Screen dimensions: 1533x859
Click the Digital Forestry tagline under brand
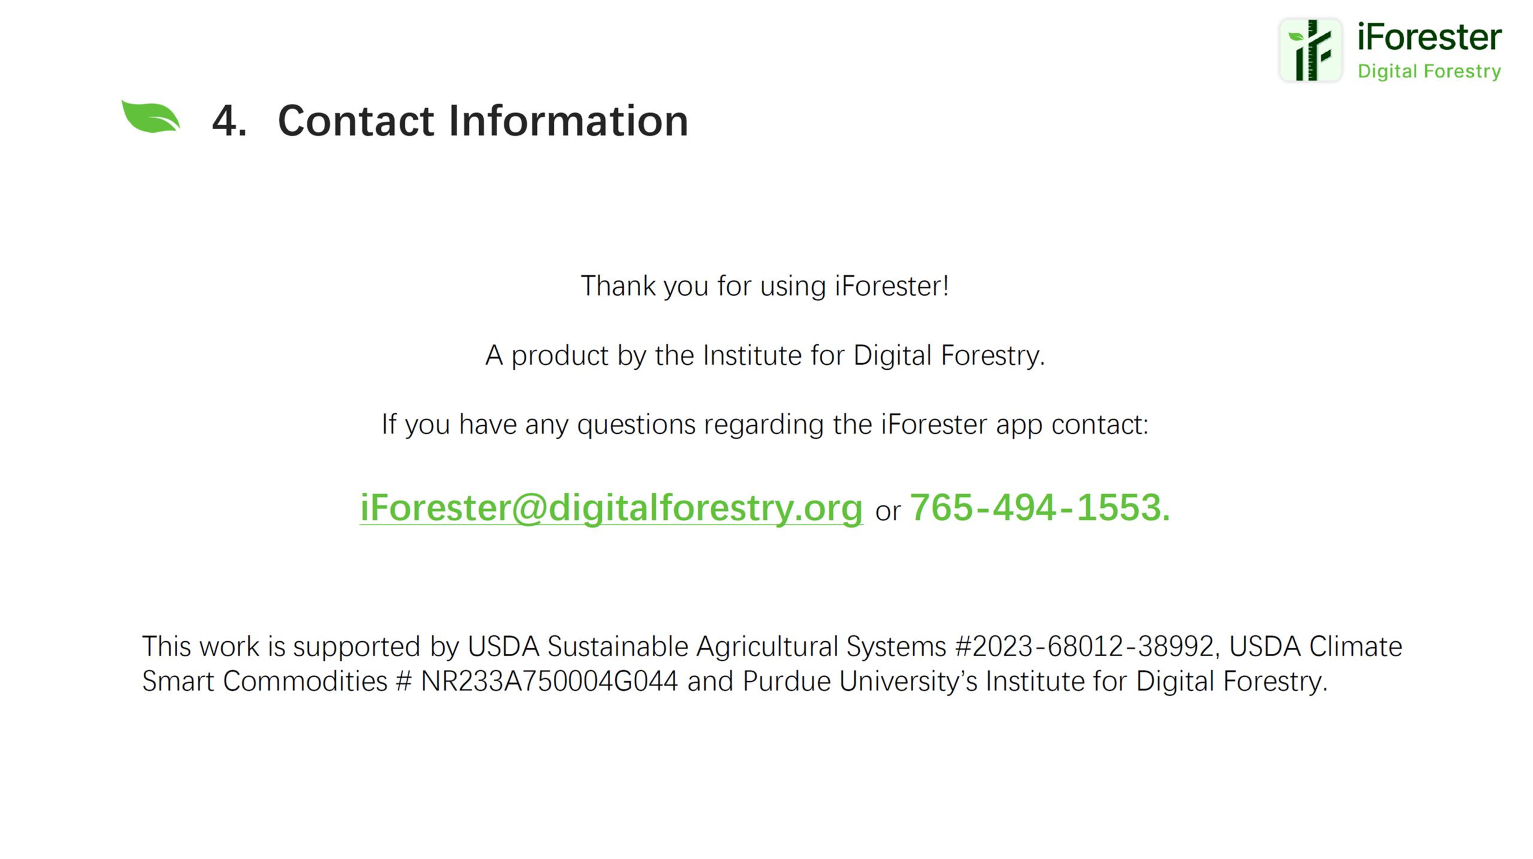click(x=1429, y=71)
